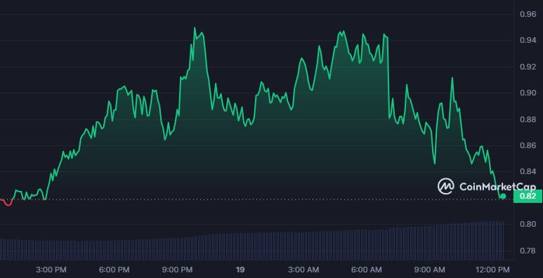This screenshot has height=278, width=543.
Task: Click the 0.80 price axis label
Action: coord(528,225)
